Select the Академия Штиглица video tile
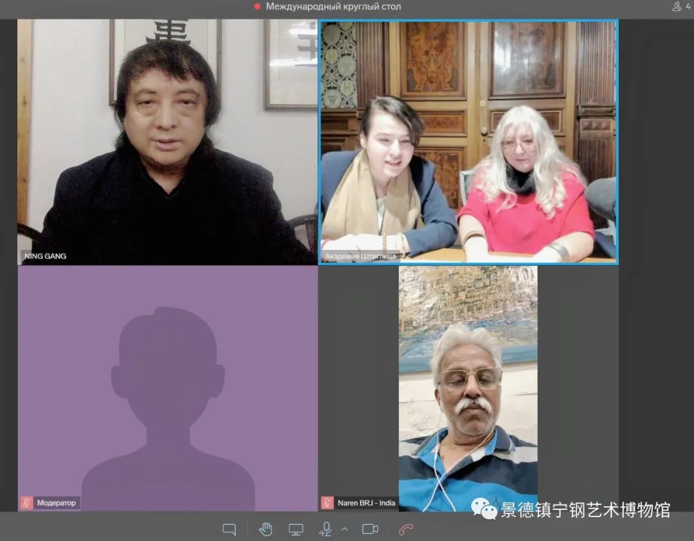The height and width of the screenshot is (541, 694). coord(468,141)
